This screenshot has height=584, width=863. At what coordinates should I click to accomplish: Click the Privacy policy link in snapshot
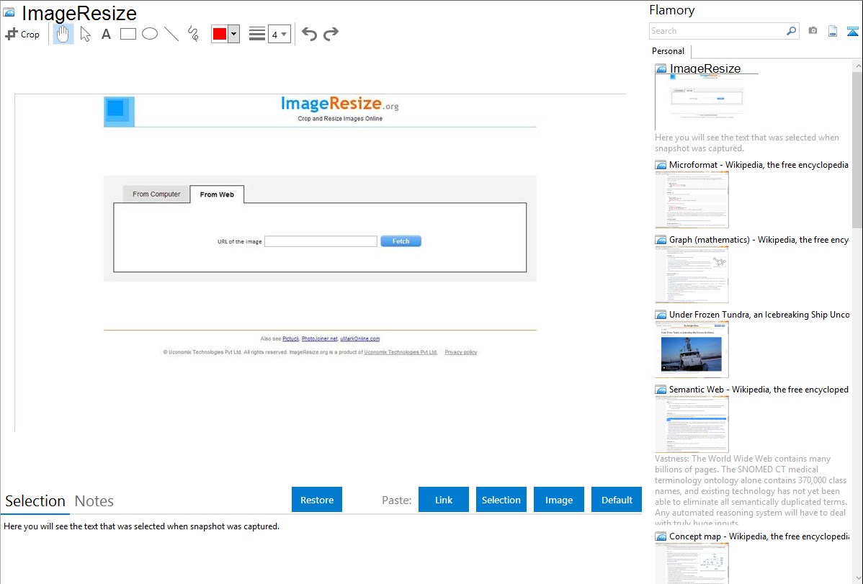460,352
